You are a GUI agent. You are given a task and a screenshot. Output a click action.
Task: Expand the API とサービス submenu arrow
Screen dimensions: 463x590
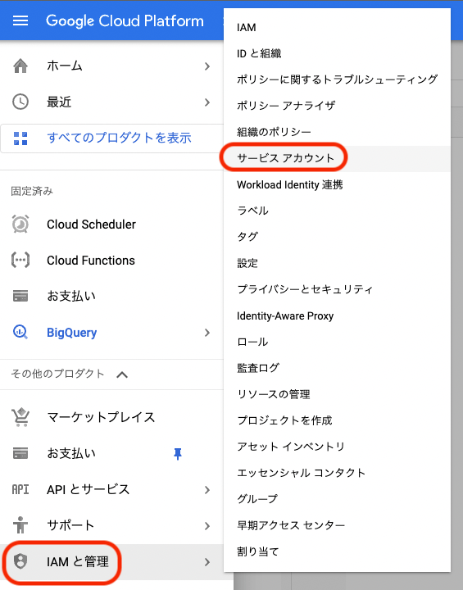click(x=207, y=490)
